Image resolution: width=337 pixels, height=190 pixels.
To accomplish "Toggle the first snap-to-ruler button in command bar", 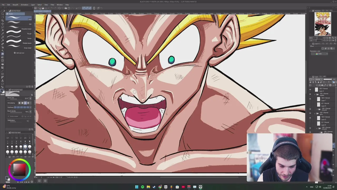I will [83, 8].
